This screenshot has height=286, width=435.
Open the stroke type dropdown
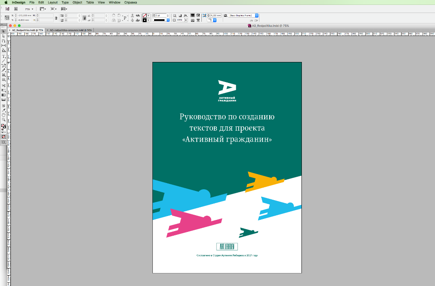pyautogui.click(x=168, y=20)
